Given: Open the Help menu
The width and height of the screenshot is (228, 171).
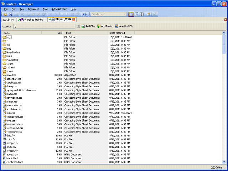Looking at the screenshot, I should tap(73, 9).
